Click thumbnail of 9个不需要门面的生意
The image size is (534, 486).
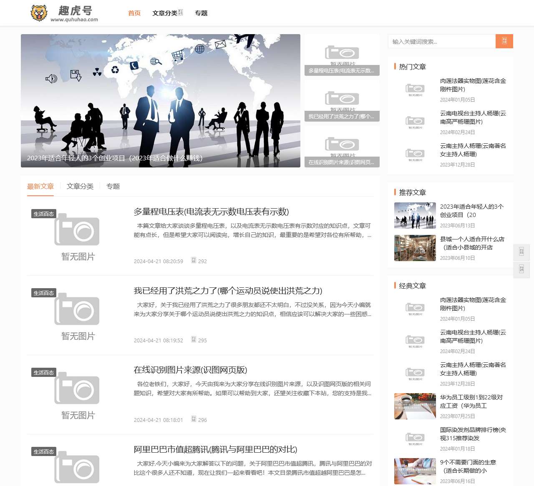click(x=415, y=471)
